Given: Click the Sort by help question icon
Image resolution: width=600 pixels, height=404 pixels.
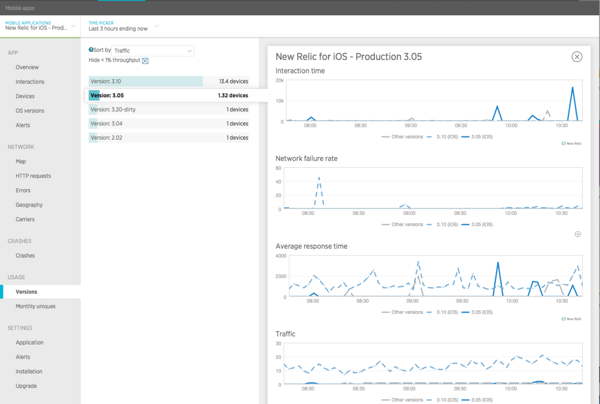Looking at the screenshot, I should pos(91,50).
